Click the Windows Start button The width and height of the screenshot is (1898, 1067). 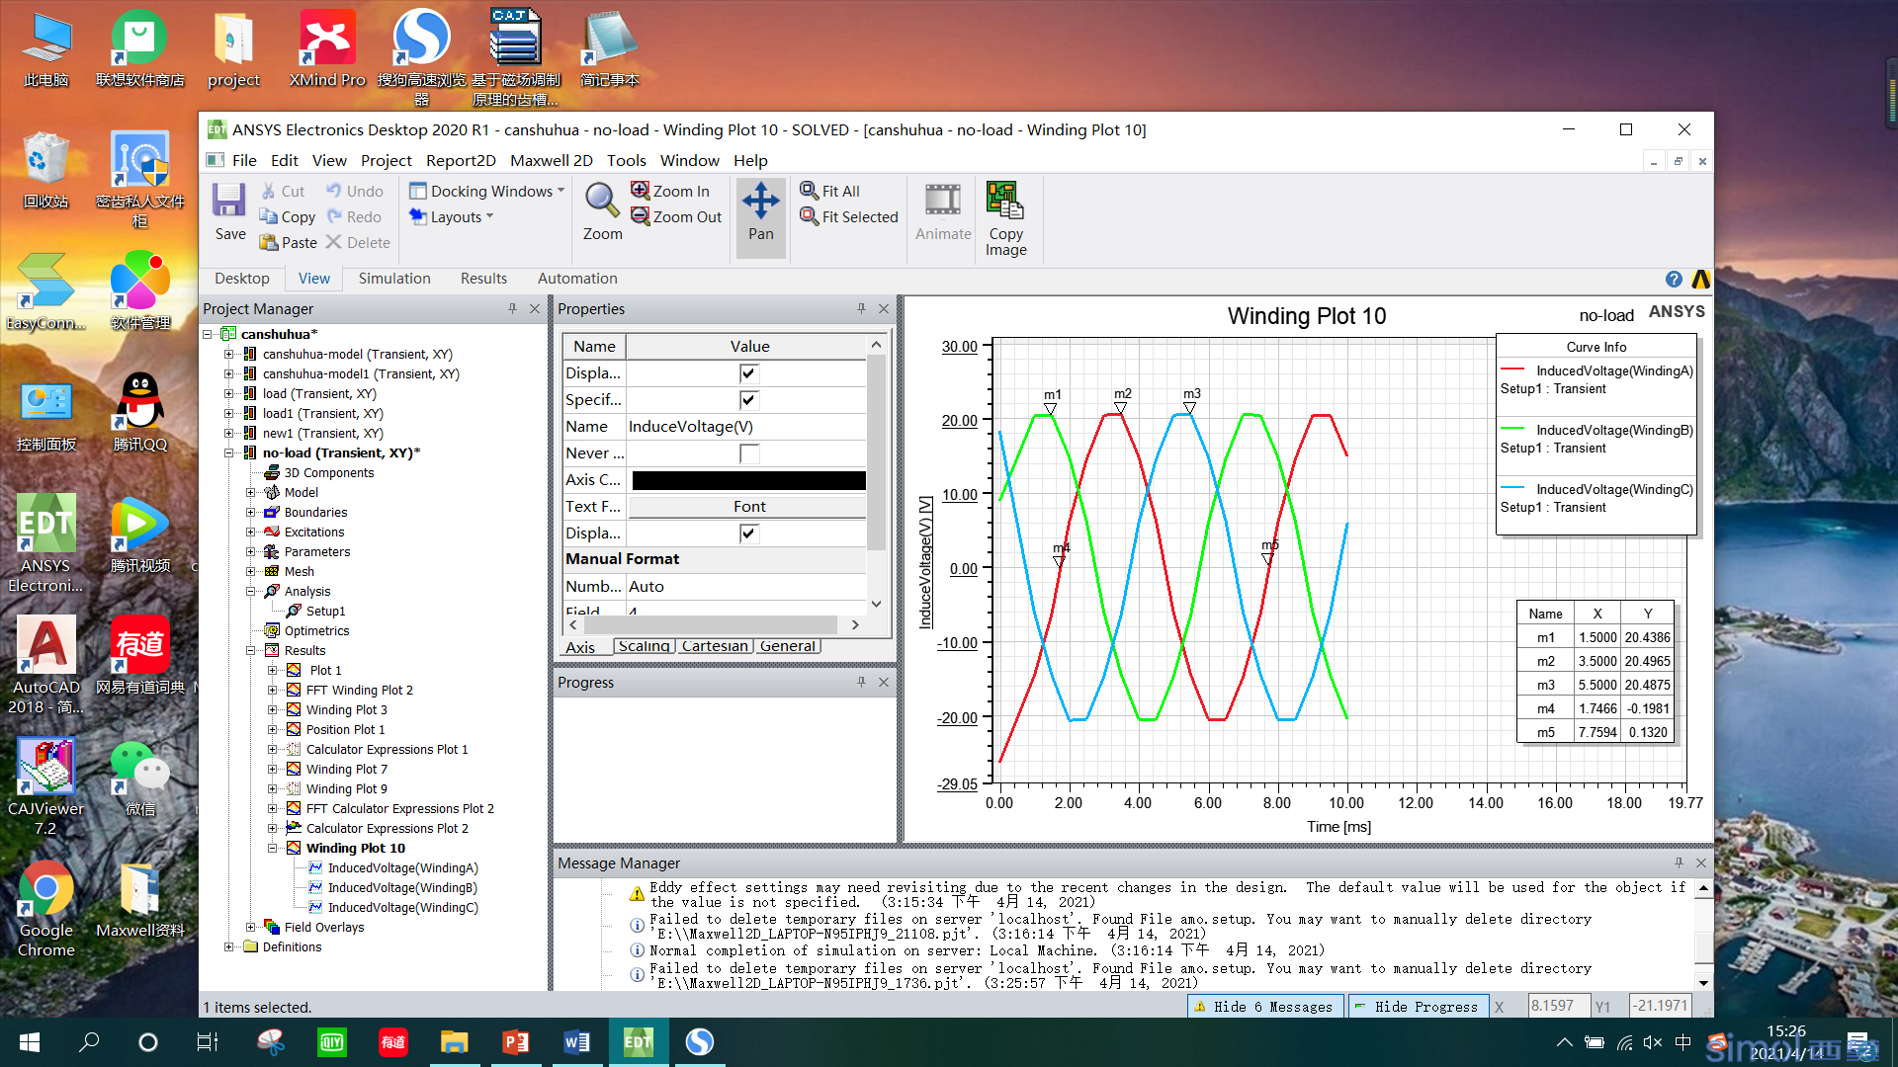[x=30, y=1041]
